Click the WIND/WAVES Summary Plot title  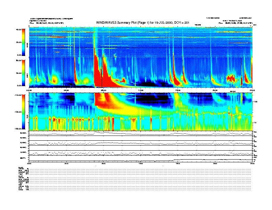click(x=143, y=23)
